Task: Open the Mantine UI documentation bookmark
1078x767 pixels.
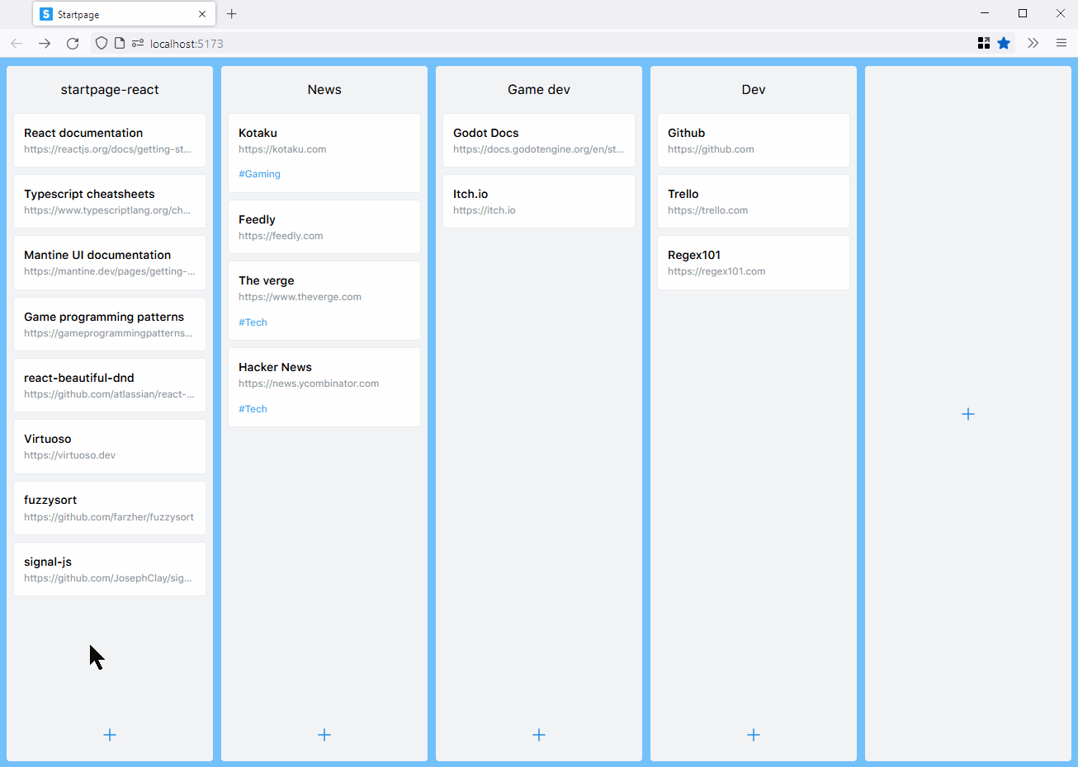Action: coord(110,262)
